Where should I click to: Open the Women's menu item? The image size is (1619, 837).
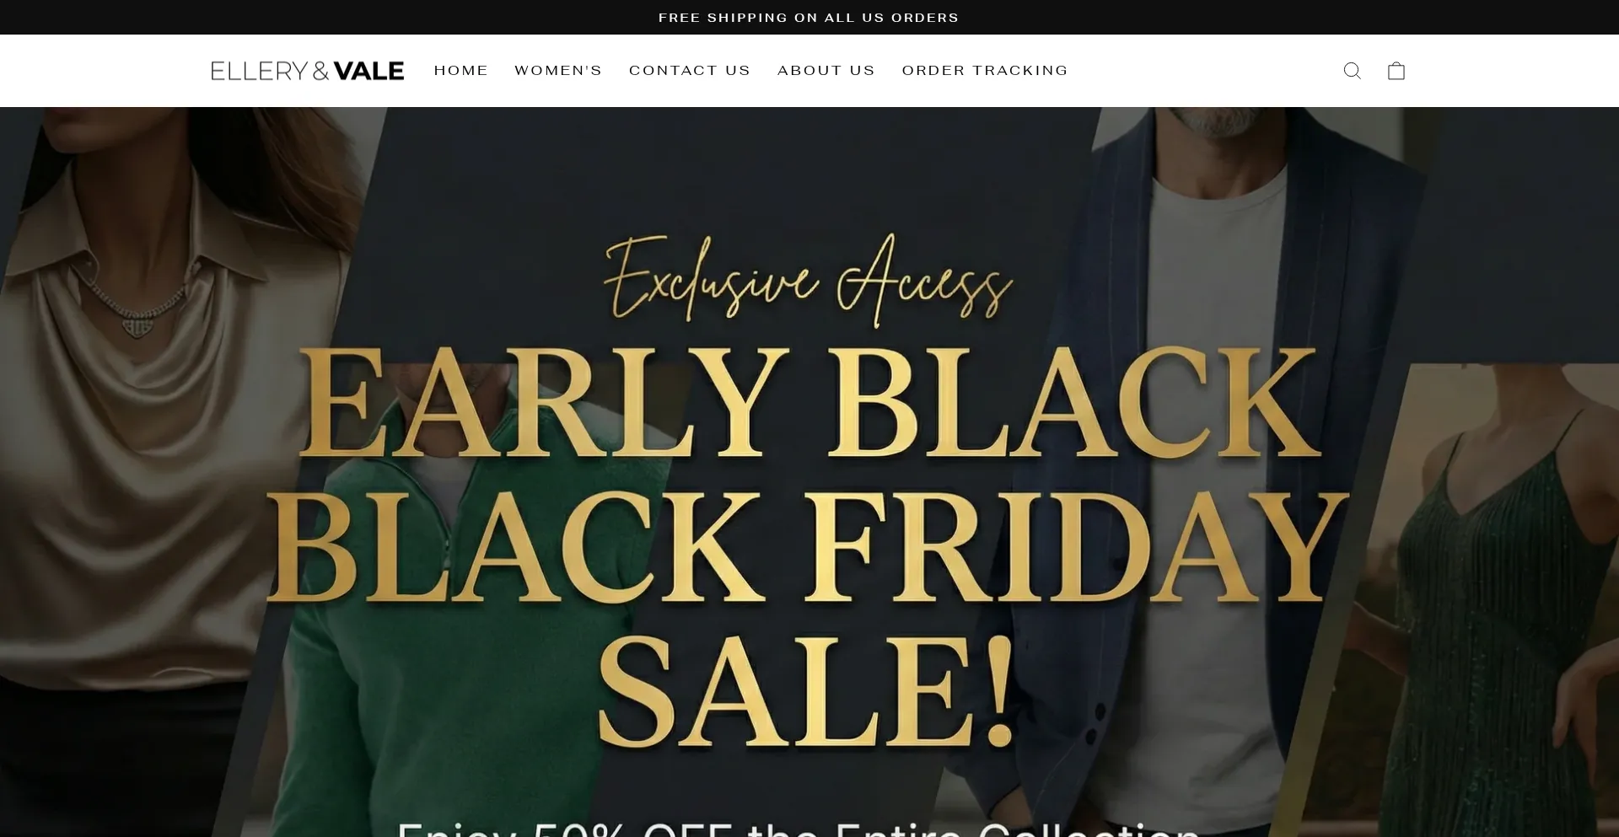558,71
